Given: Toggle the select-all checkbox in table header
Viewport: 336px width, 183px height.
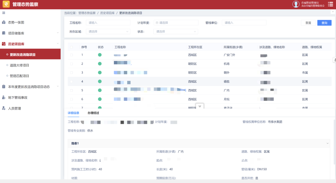Looking at the screenshot, I should tap(72, 47).
